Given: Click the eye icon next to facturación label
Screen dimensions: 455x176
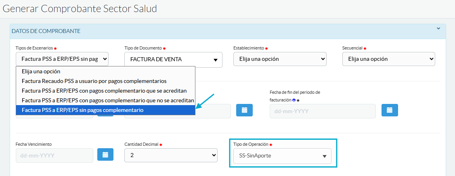Looking at the screenshot, I should pos(294,99).
